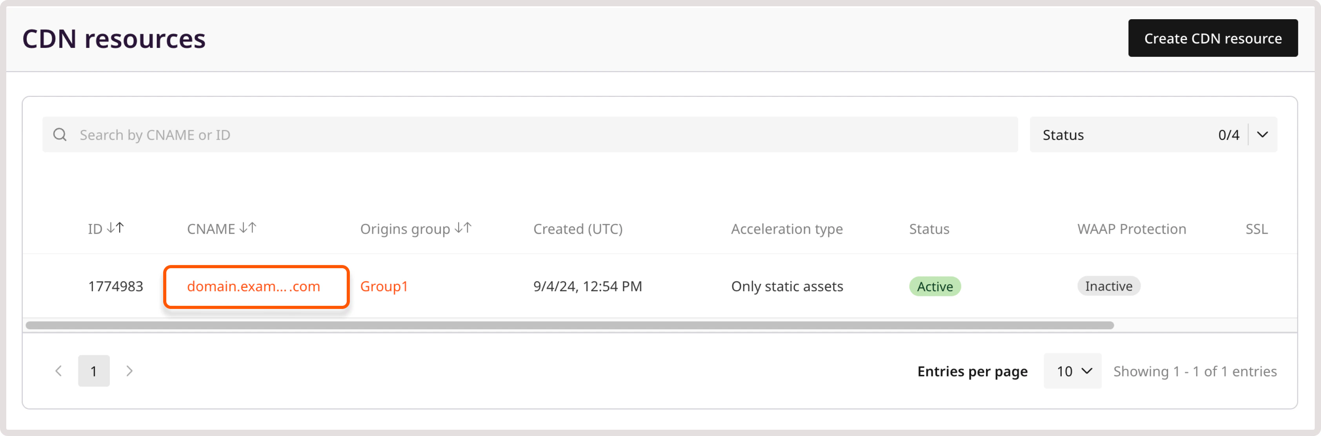Click the Active status badge
This screenshot has width=1321, height=436.
[x=934, y=286]
